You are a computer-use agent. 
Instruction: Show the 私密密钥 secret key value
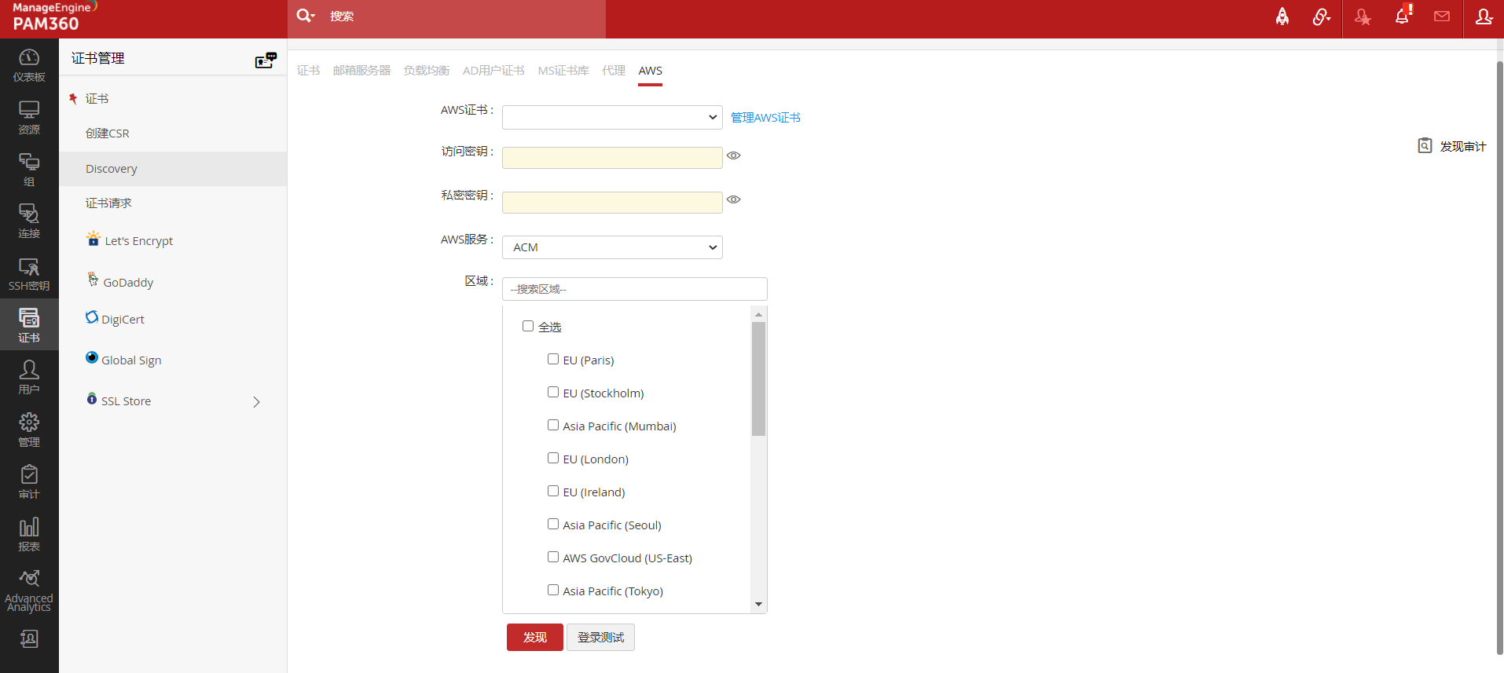click(734, 199)
